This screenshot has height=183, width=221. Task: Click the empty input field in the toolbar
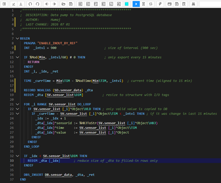tap(210, 4)
